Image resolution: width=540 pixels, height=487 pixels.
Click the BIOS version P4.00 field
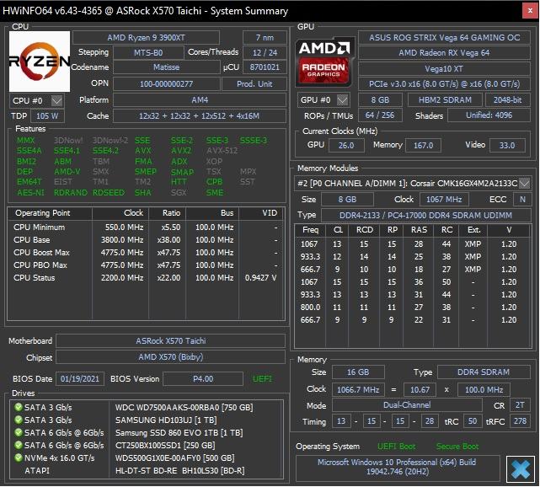pyautogui.click(x=203, y=379)
